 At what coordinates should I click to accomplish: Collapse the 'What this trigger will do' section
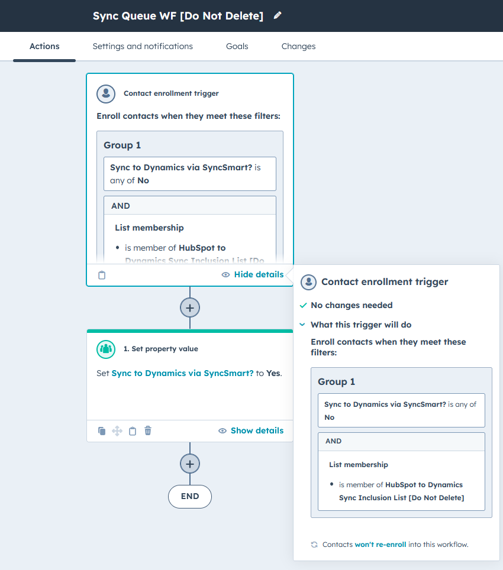pos(302,325)
